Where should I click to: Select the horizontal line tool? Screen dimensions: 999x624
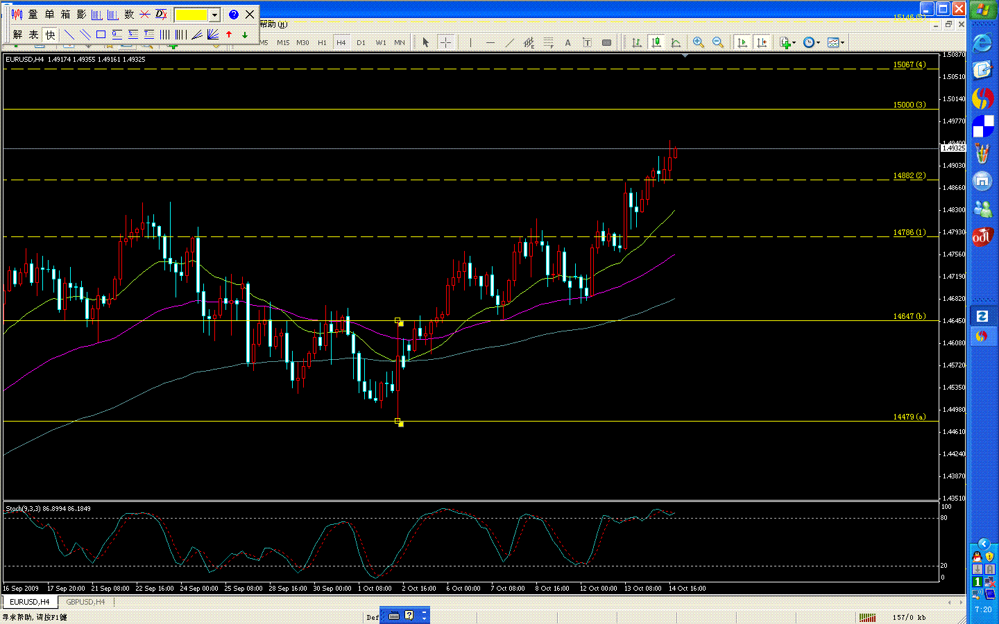point(490,43)
